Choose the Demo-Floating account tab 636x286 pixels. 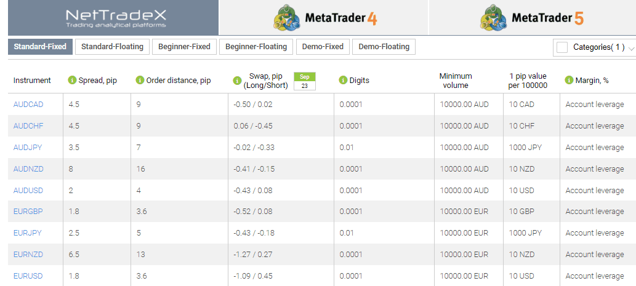tap(384, 47)
